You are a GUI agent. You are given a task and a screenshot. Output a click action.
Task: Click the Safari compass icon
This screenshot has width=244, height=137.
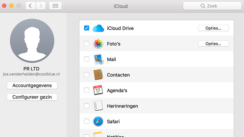[98, 121]
